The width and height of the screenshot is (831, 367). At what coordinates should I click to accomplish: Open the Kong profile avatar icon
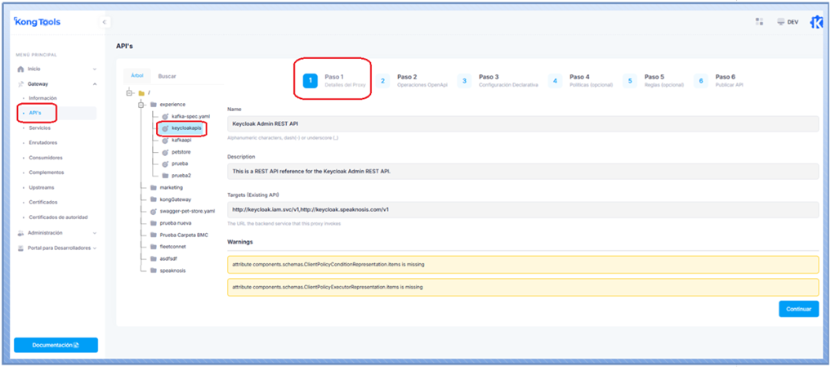click(815, 22)
